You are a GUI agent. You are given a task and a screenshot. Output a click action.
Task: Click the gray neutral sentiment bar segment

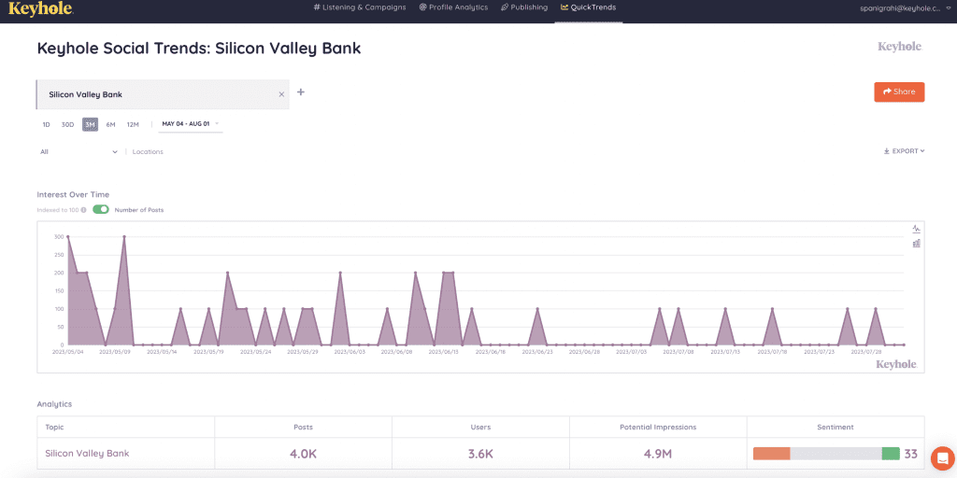836,453
